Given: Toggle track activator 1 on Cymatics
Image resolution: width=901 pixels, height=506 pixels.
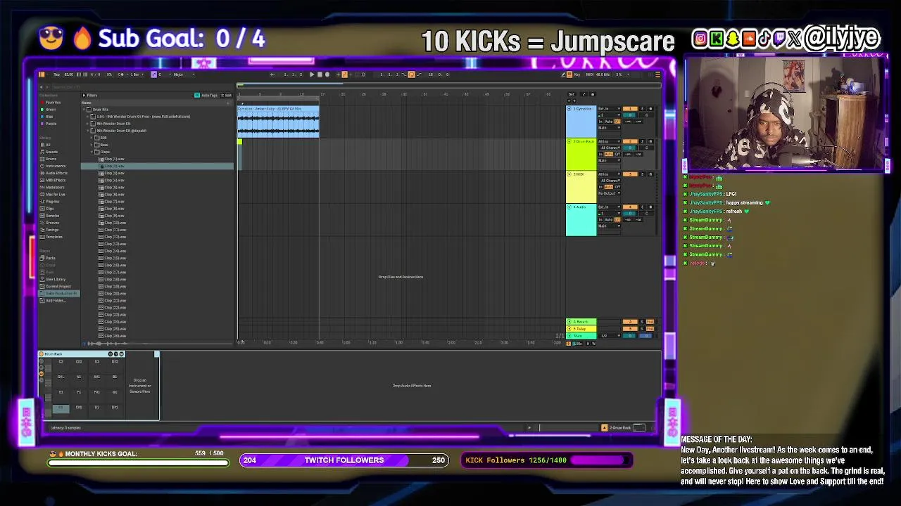Looking at the screenshot, I should coord(630,109).
